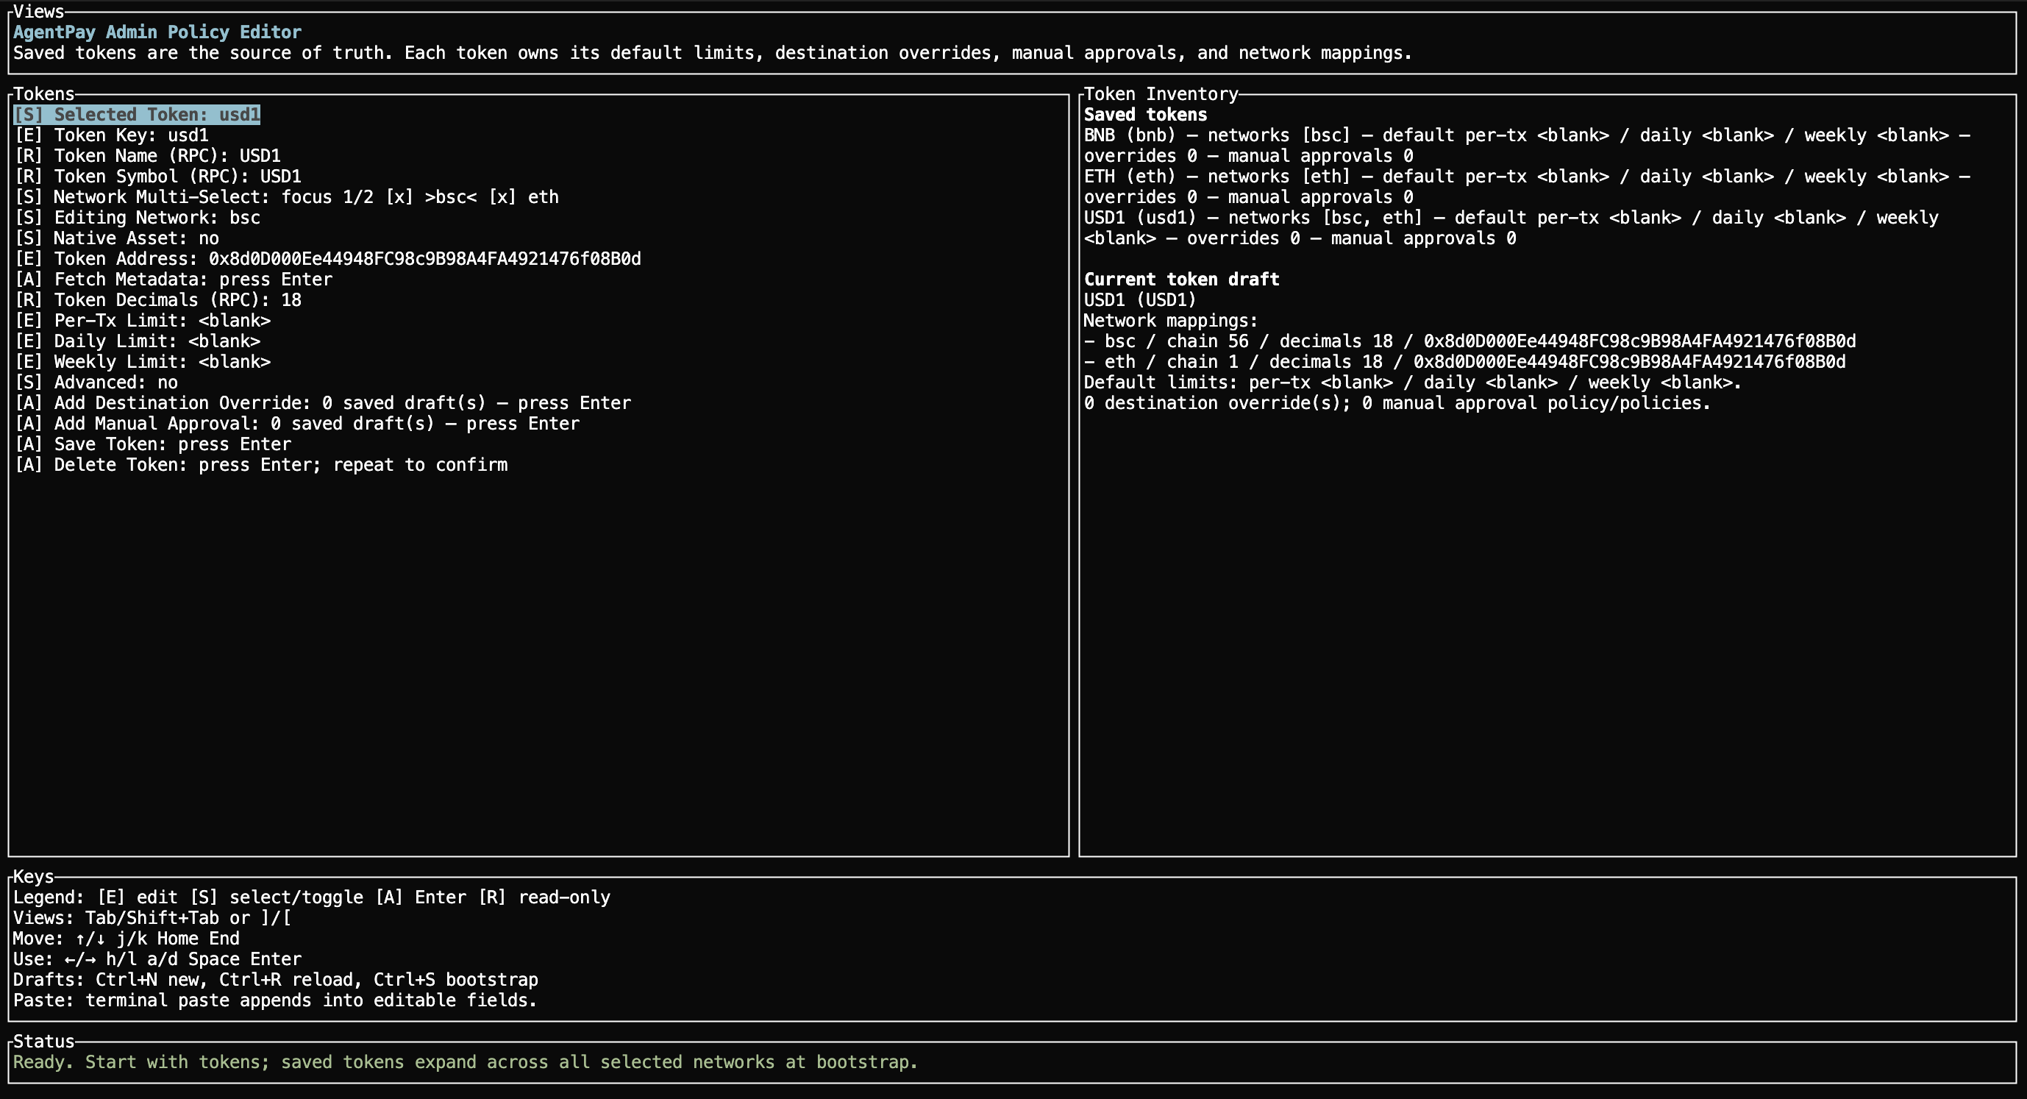Toggle the bsc network checkbox
Screen dimensions: 2027x1099
(x=399, y=197)
